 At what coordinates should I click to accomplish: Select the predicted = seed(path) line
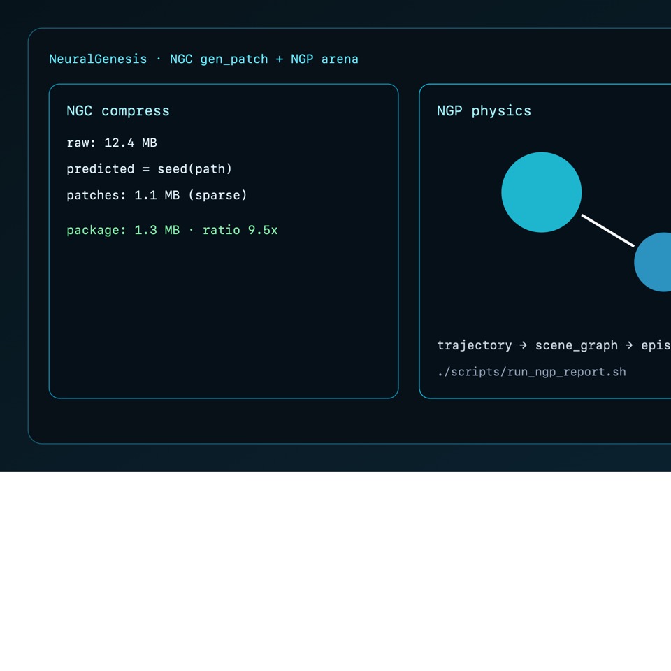pos(150,169)
